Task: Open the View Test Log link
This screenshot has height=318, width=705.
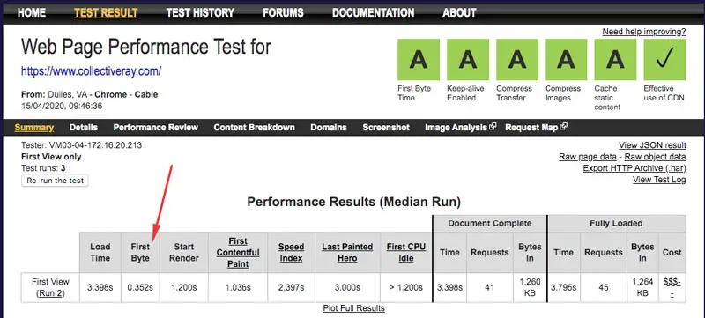Action: pos(659,180)
